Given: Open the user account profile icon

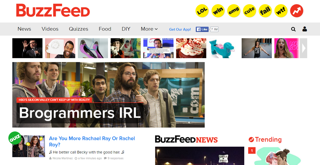Looking at the screenshot, I should [x=304, y=29].
